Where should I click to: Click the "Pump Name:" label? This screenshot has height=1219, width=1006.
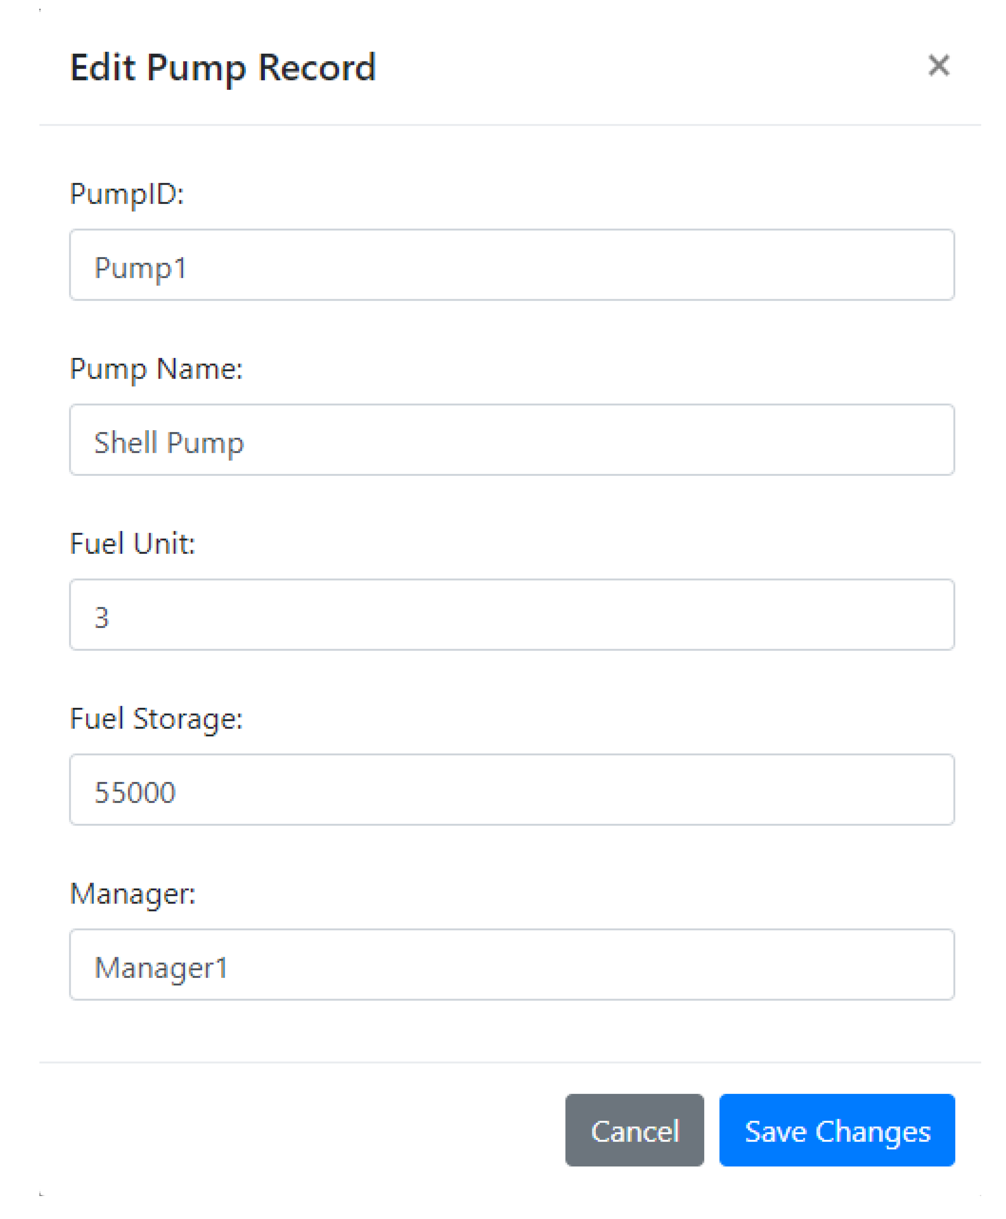pos(157,369)
